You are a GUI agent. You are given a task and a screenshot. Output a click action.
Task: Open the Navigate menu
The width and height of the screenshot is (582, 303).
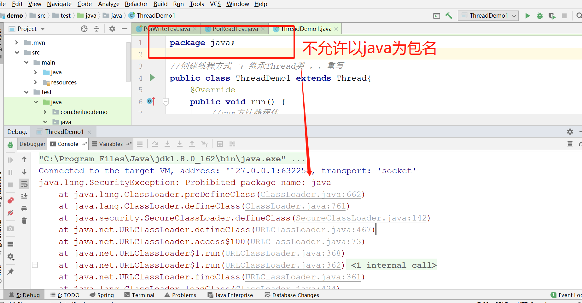[59, 4]
